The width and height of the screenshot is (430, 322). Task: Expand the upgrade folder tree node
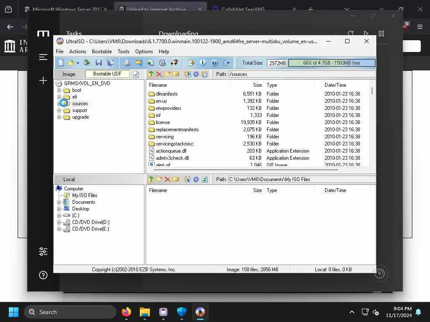[59, 117]
